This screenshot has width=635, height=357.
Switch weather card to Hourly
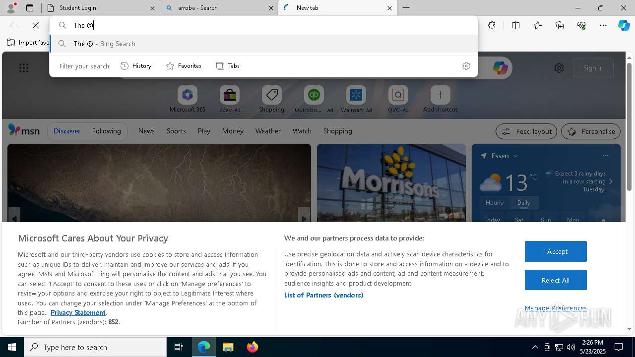coord(495,203)
